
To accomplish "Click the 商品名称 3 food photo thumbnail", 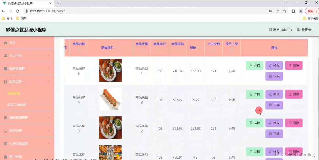I will click(x=110, y=128).
